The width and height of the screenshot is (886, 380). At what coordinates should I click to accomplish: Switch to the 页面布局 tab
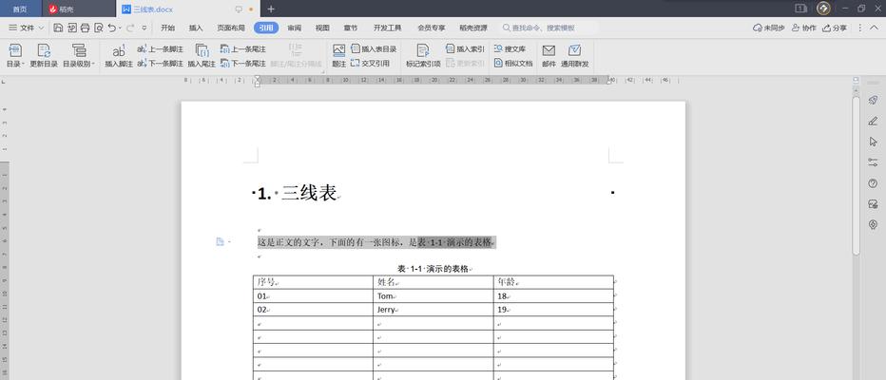tap(231, 28)
